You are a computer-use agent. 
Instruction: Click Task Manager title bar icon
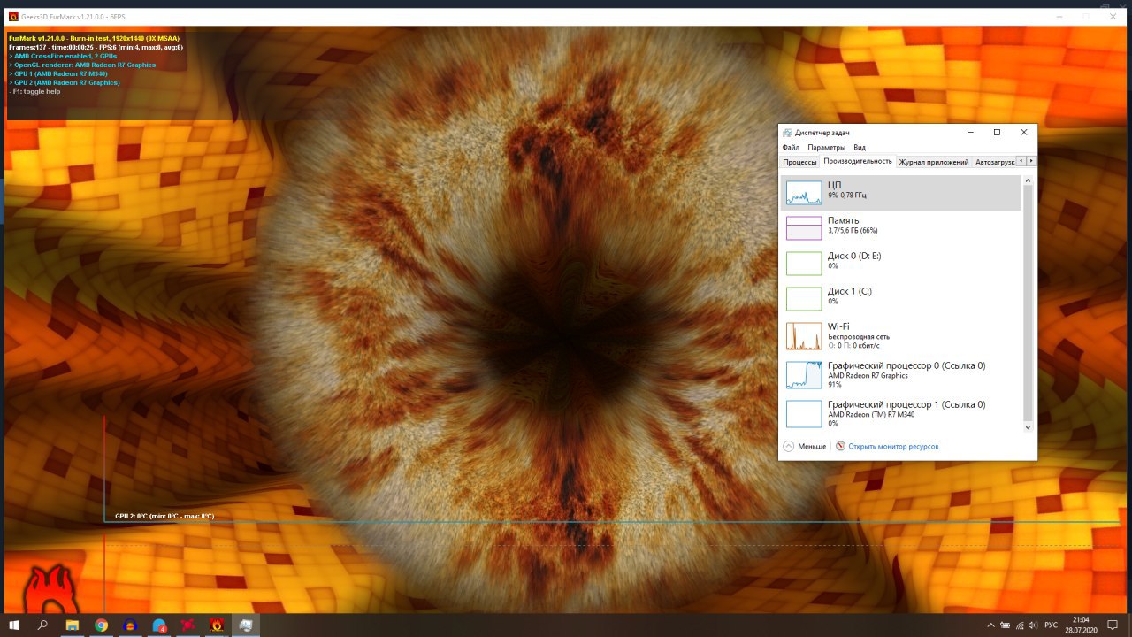[x=787, y=133]
